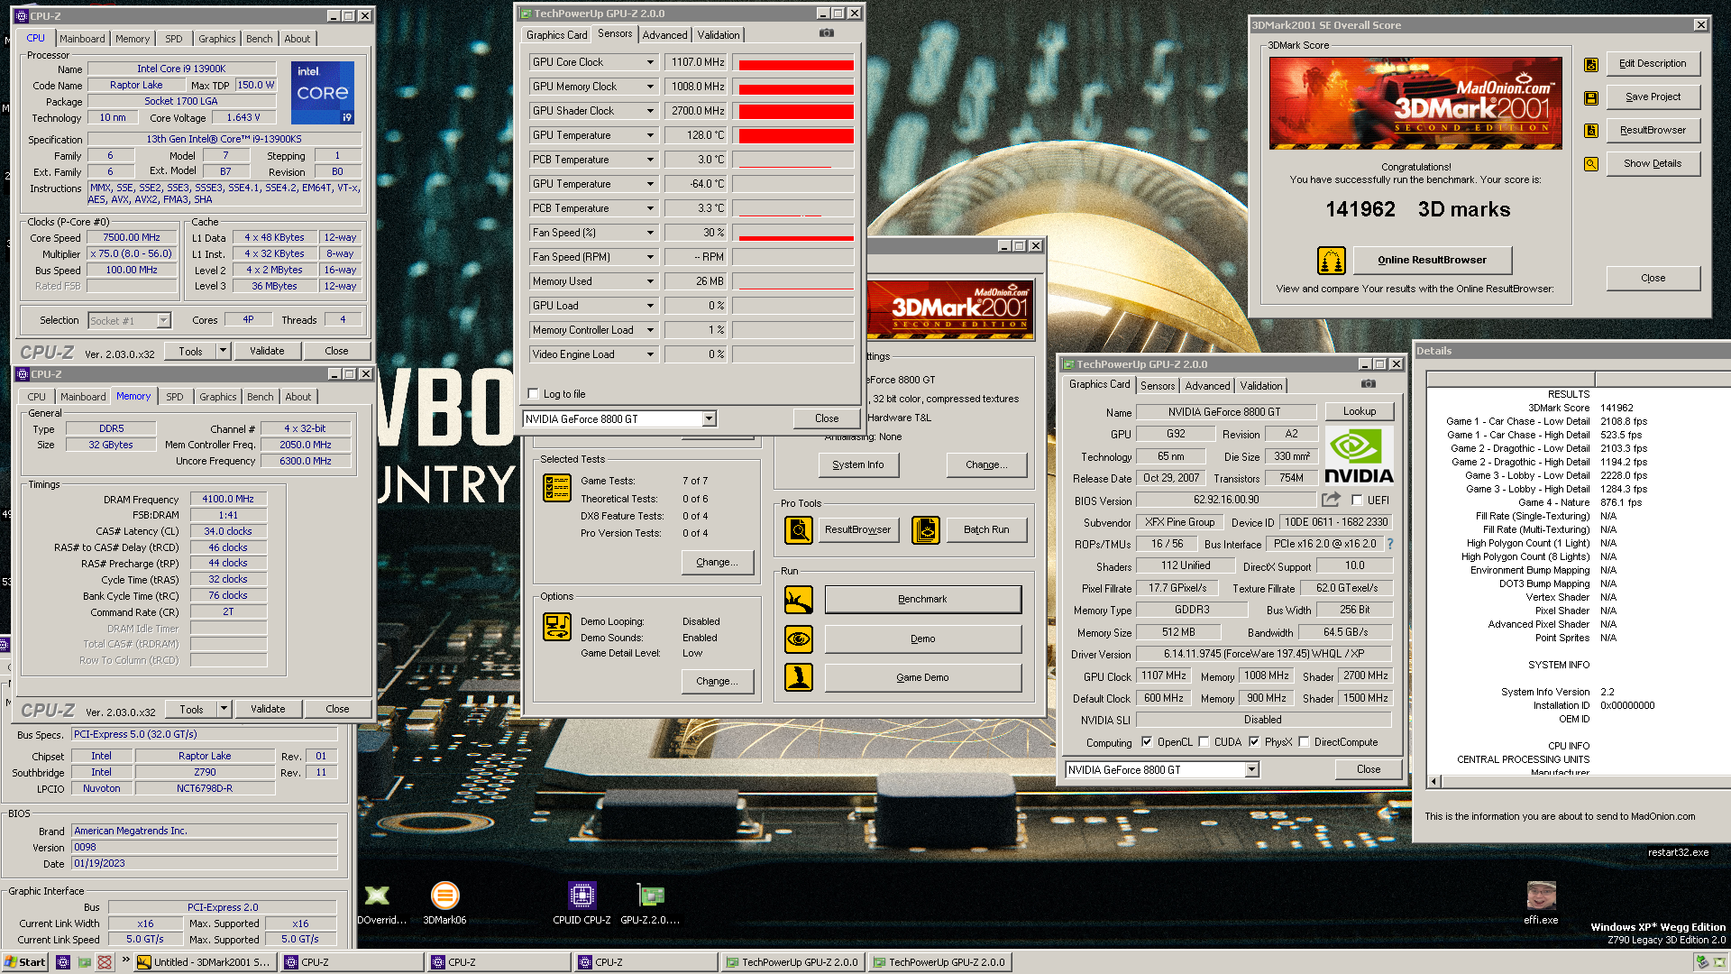The width and height of the screenshot is (1731, 974).
Task: Click the ResultBrowser icon beside ResultBrowser button
Action: (1591, 131)
